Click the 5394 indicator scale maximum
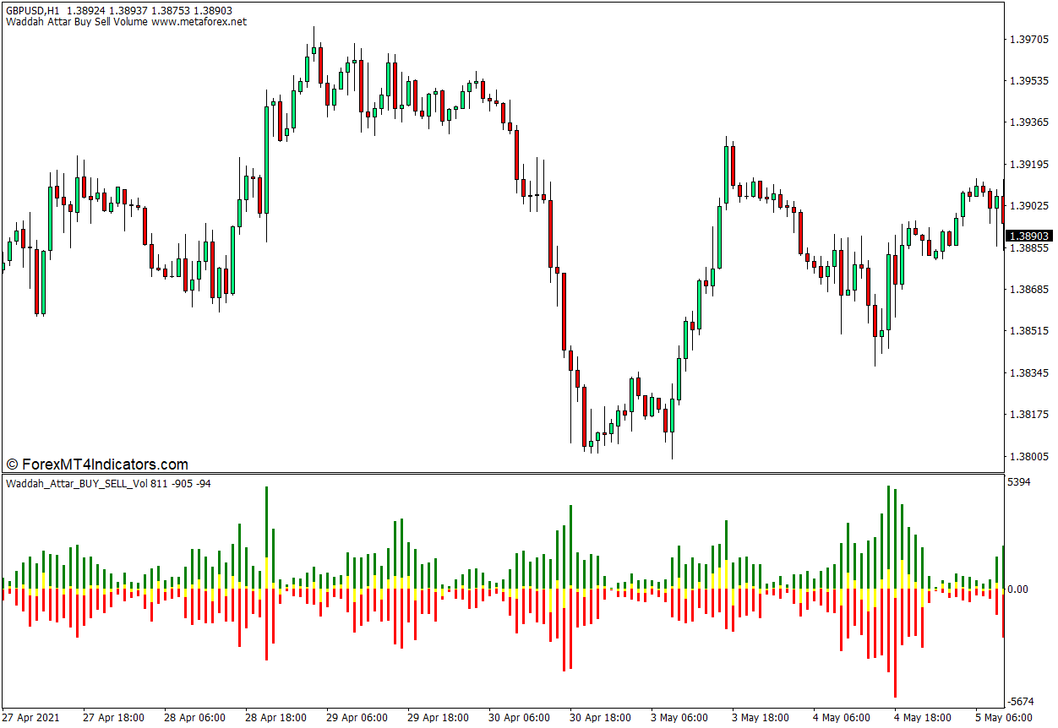 click(1019, 482)
